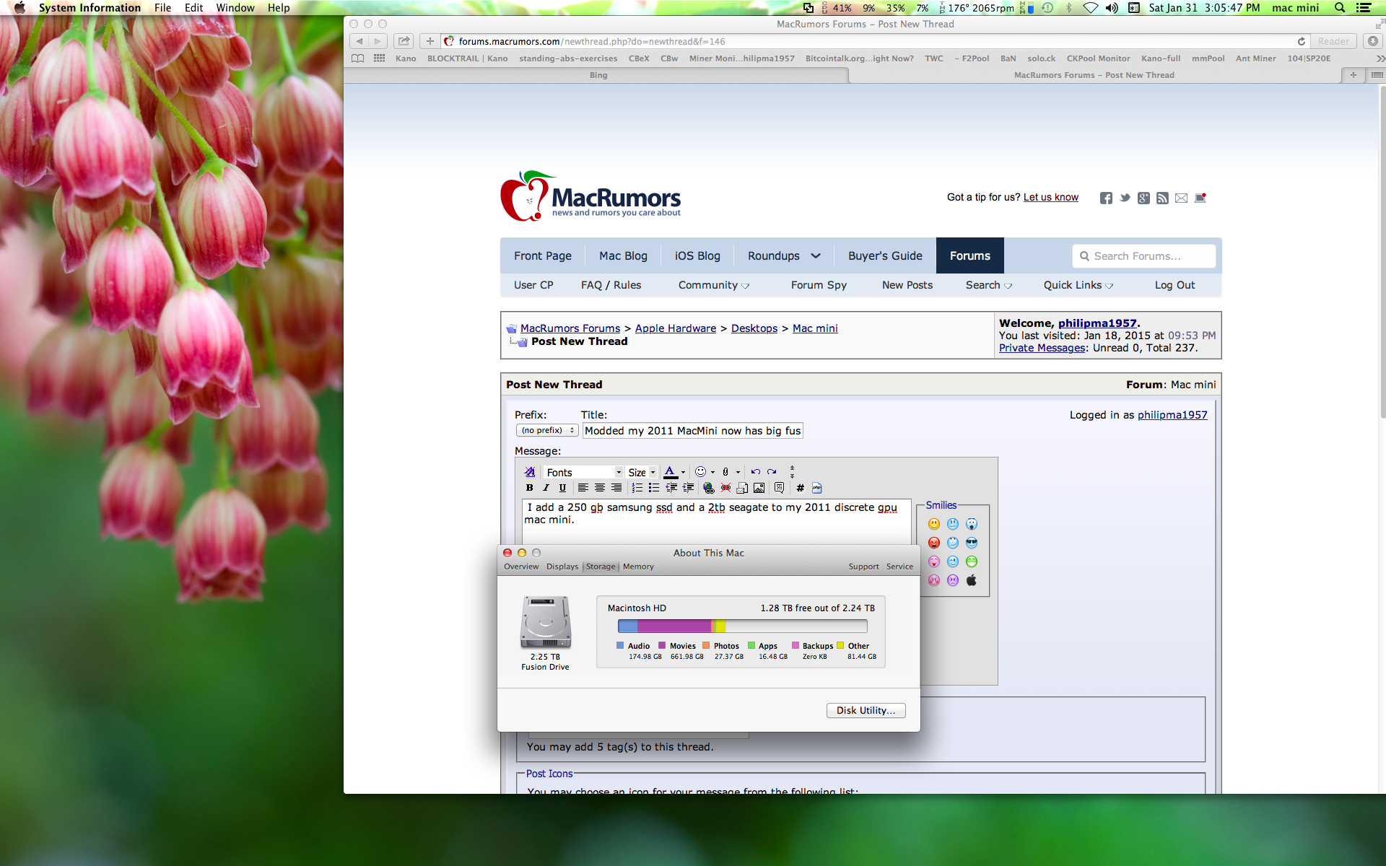
Task: Switch to the Displays tab
Action: pyautogui.click(x=562, y=567)
